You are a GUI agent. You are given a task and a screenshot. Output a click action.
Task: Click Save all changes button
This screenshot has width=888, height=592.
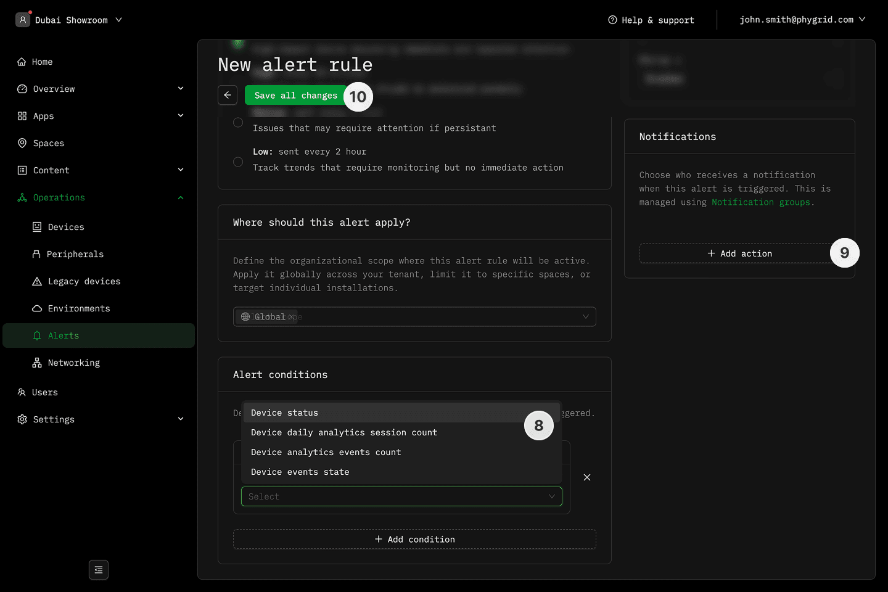(295, 95)
